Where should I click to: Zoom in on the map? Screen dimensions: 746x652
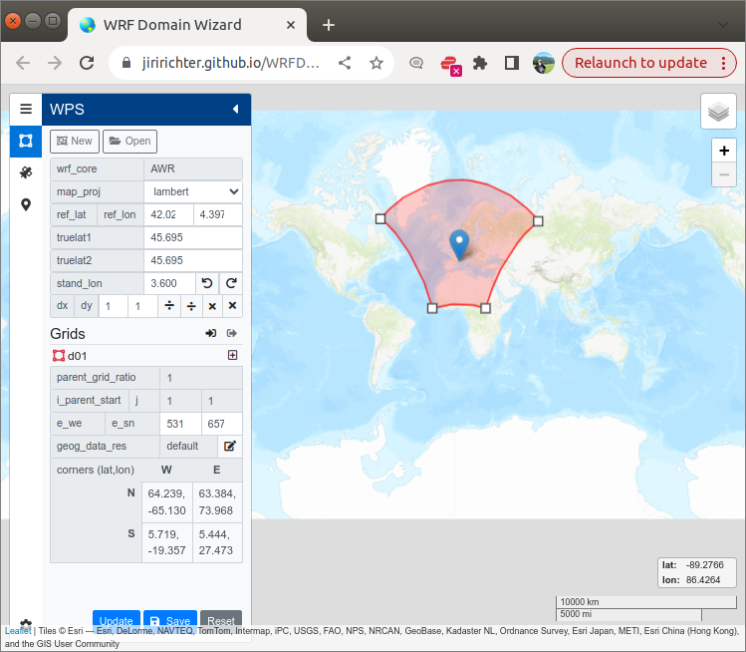tap(724, 152)
